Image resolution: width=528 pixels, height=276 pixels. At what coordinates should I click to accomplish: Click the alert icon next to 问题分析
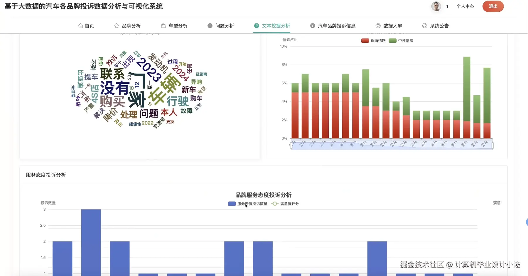click(x=210, y=25)
